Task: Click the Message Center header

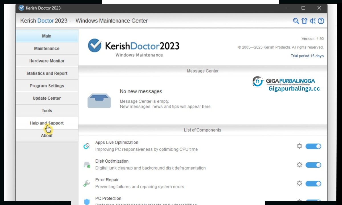Action: (203, 71)
